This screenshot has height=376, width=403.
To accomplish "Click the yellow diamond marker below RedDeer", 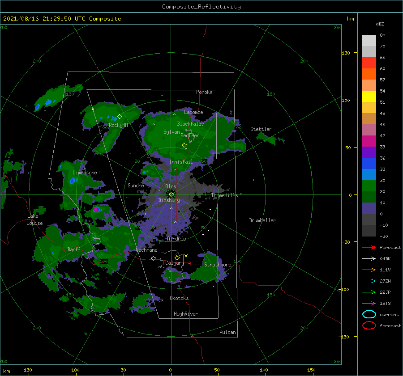I will 184,145.
